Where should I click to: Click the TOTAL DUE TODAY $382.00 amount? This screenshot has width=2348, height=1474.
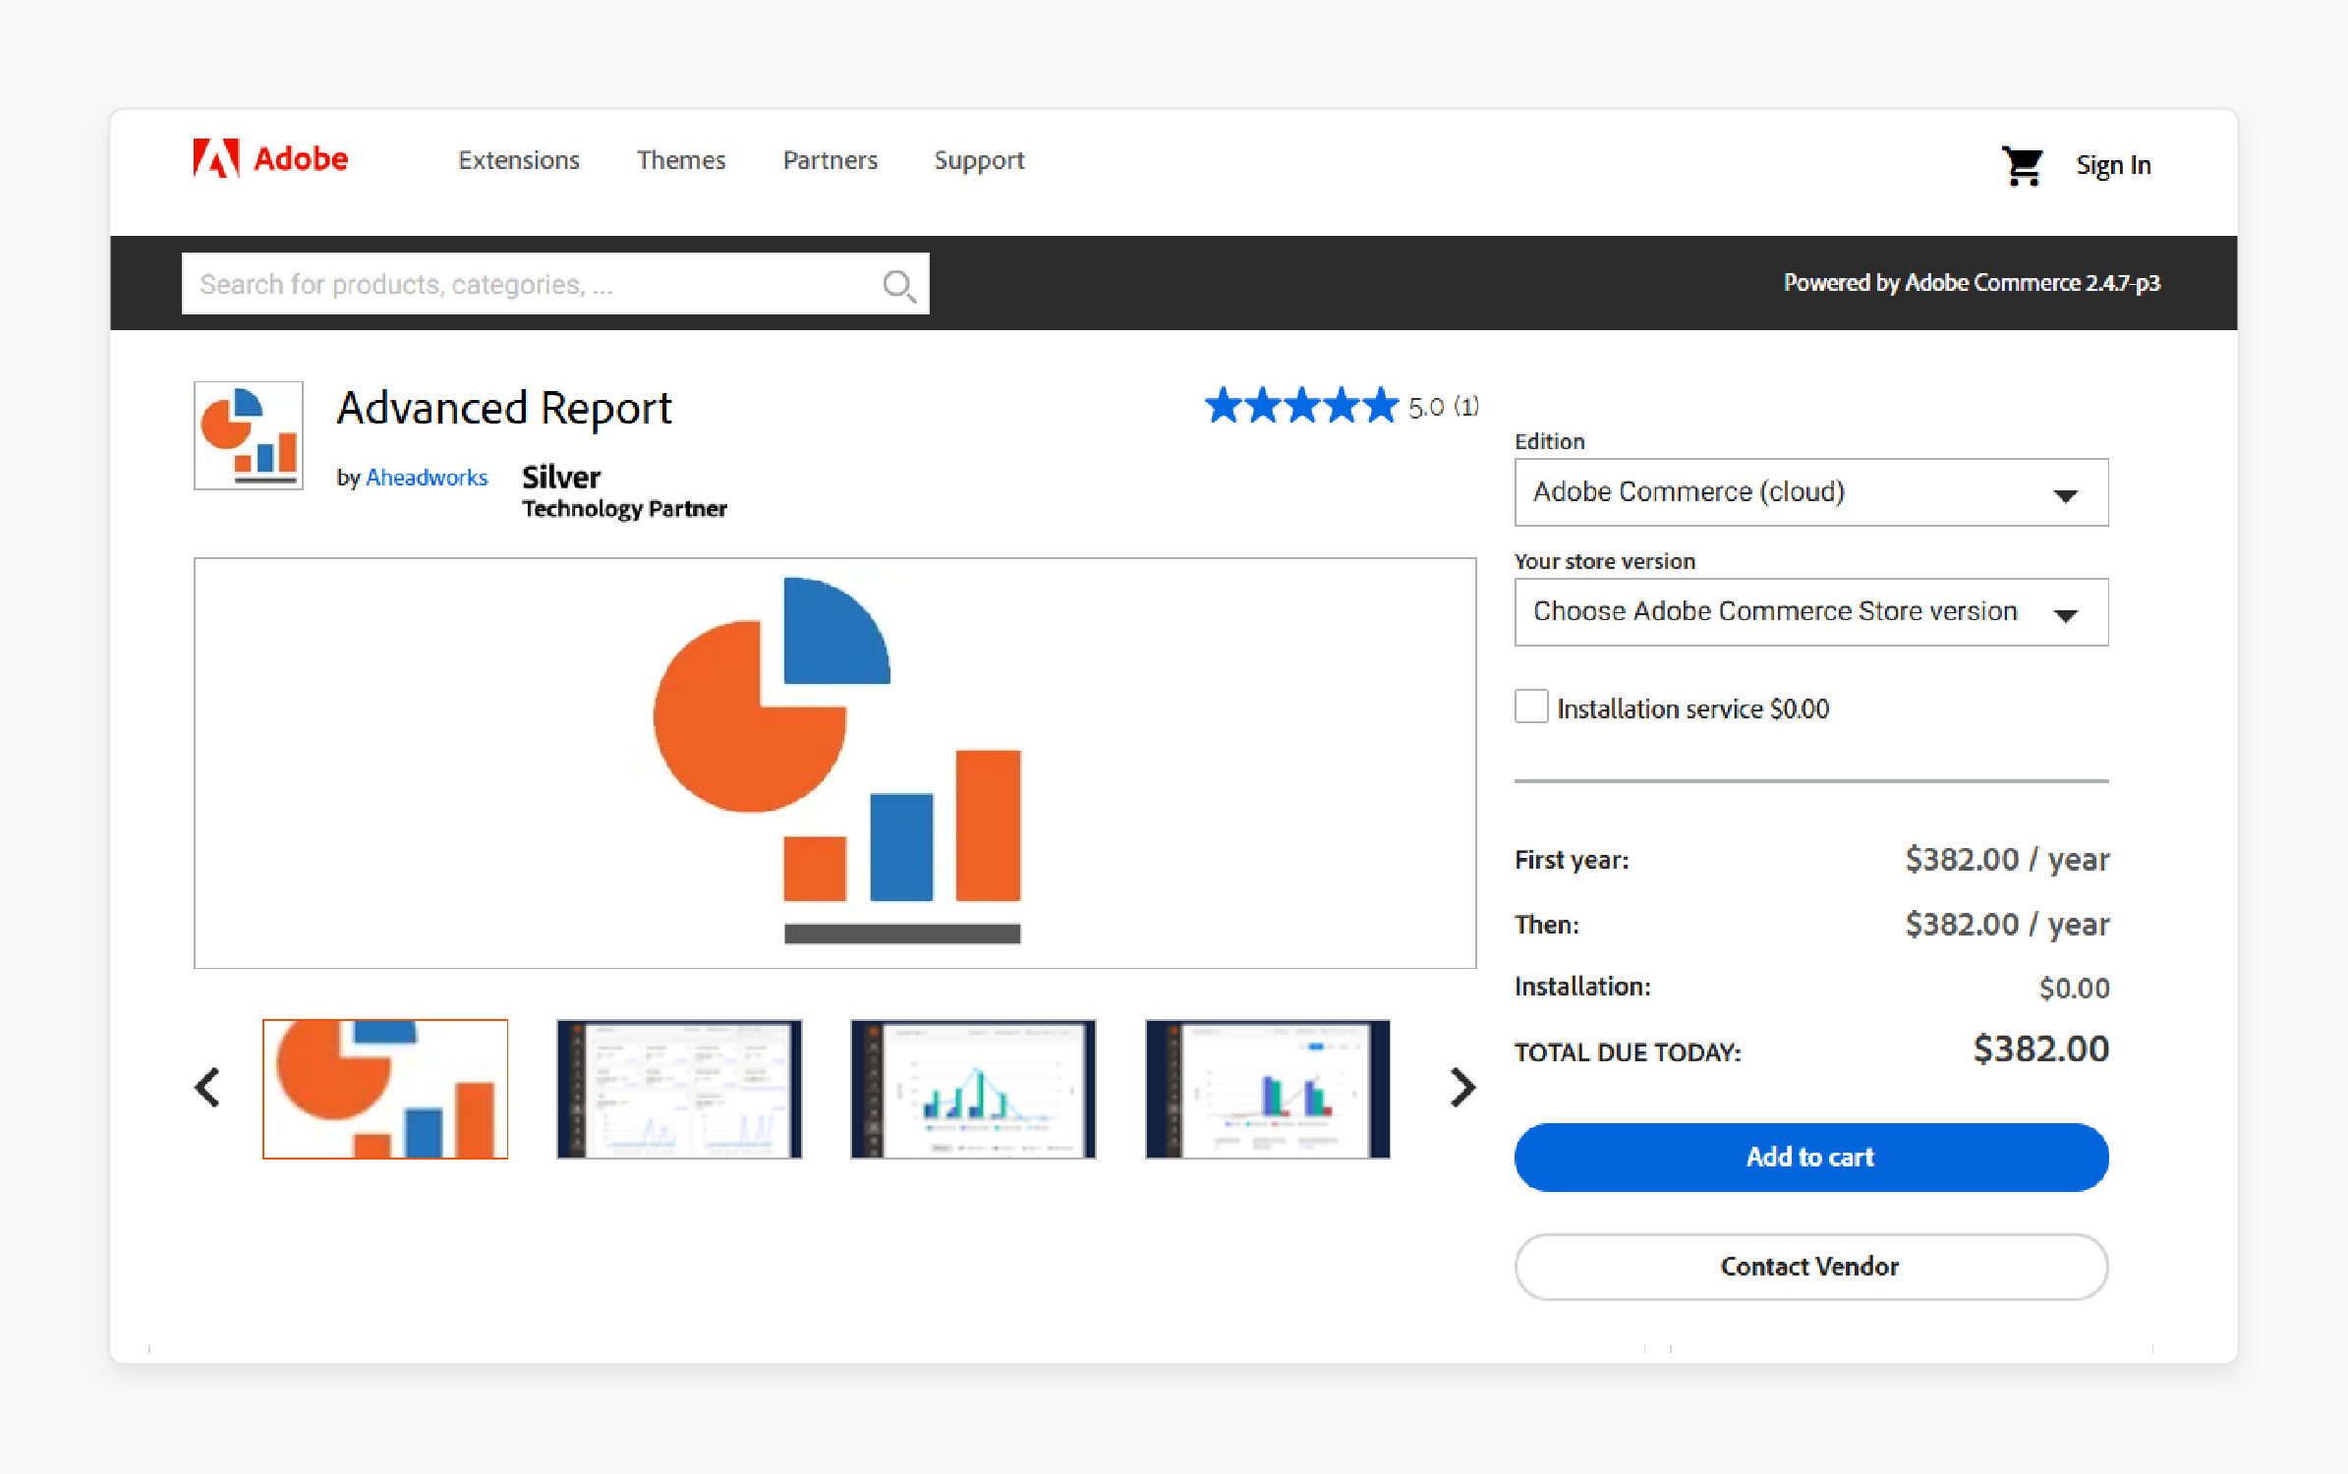tap(2041, 1049)
